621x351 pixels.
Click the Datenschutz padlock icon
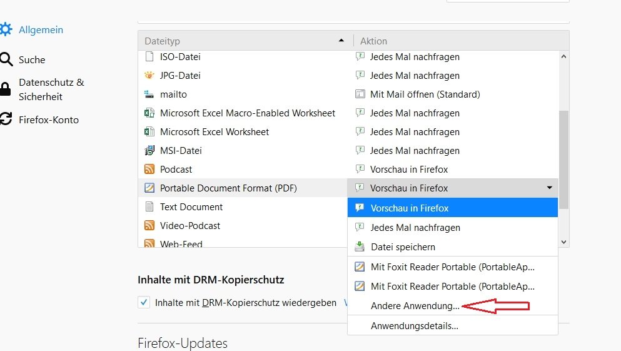pyautogui.click(x=6, y=89)
